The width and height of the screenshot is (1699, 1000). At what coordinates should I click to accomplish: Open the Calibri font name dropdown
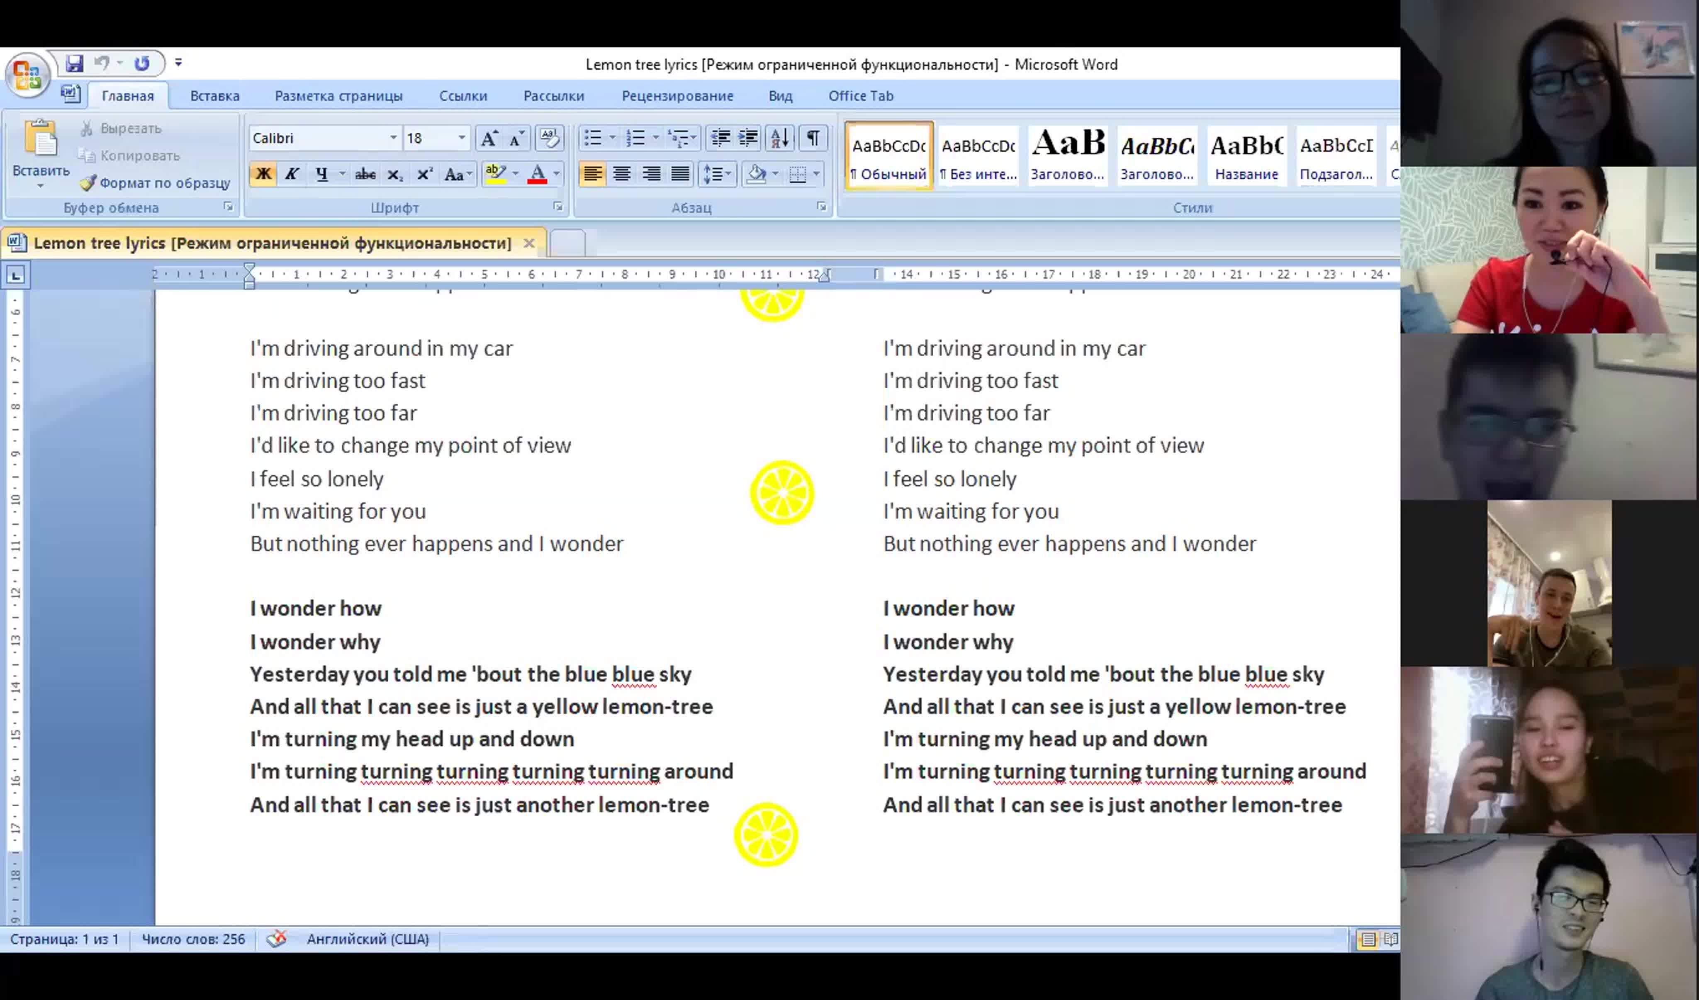point(393,138)
